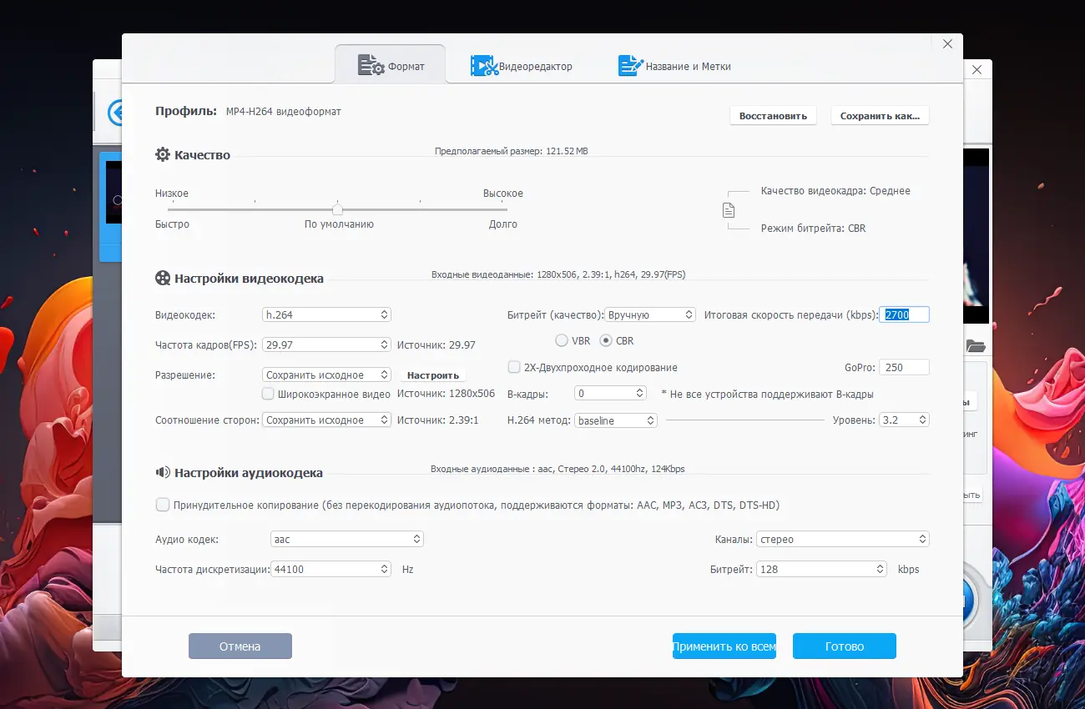
Task: Select the CBR radio button
Action: pyautogui.click(x=606, y=340)
